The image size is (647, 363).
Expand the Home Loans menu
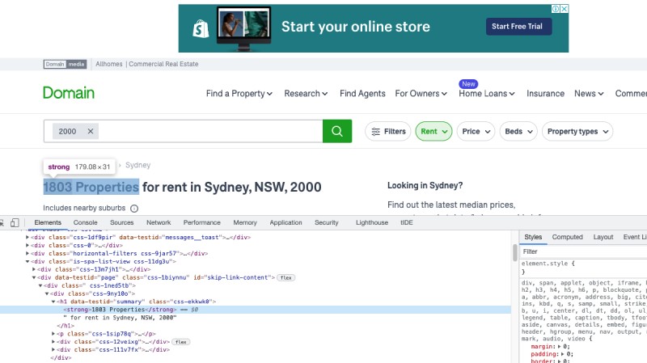[487, 94]
